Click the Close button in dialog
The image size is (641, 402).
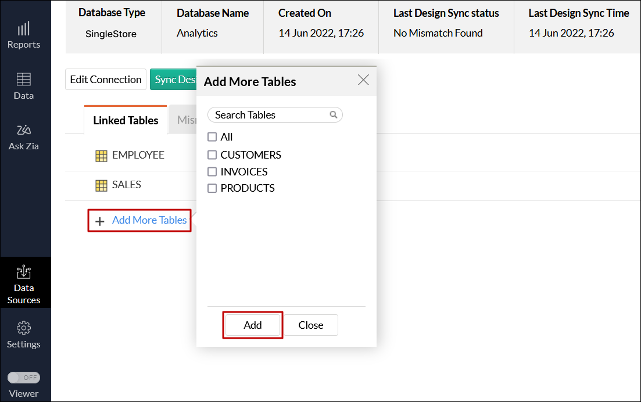click(311, 325)
